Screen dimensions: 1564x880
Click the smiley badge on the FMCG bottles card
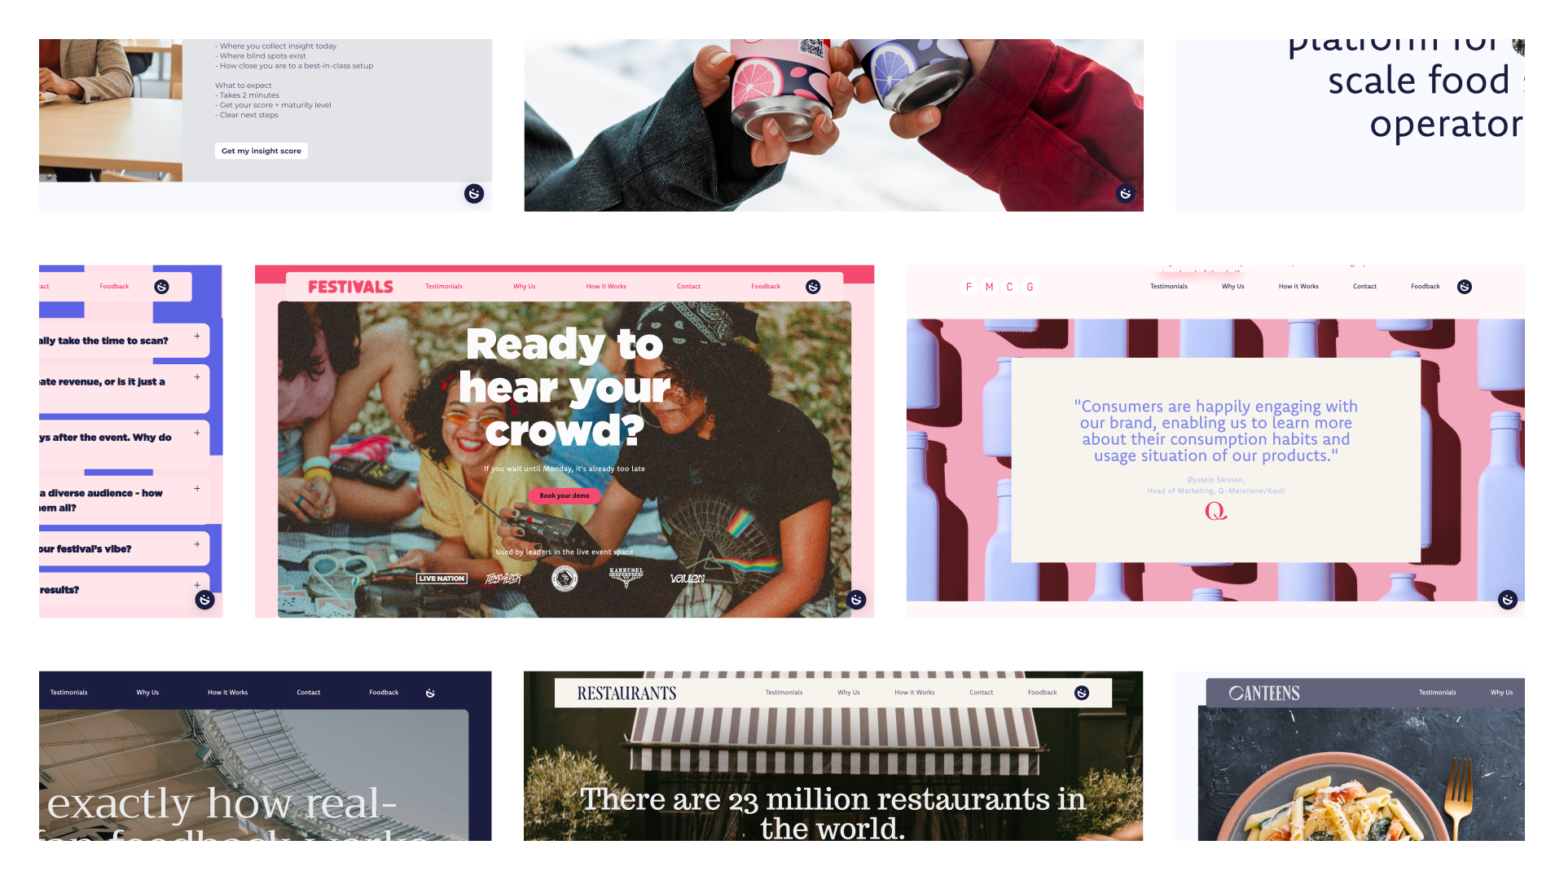[x=1508, y=600]
